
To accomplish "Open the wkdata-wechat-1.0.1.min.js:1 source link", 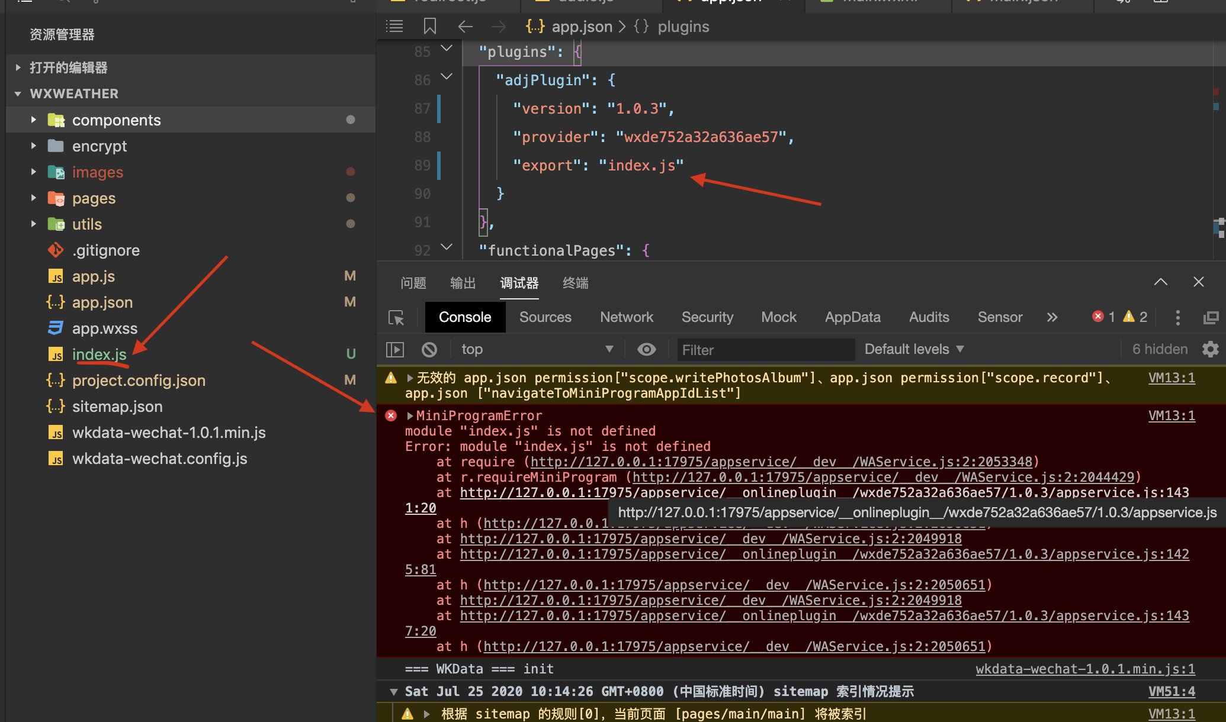I will pyautogui.click(x=1085, y=669).
